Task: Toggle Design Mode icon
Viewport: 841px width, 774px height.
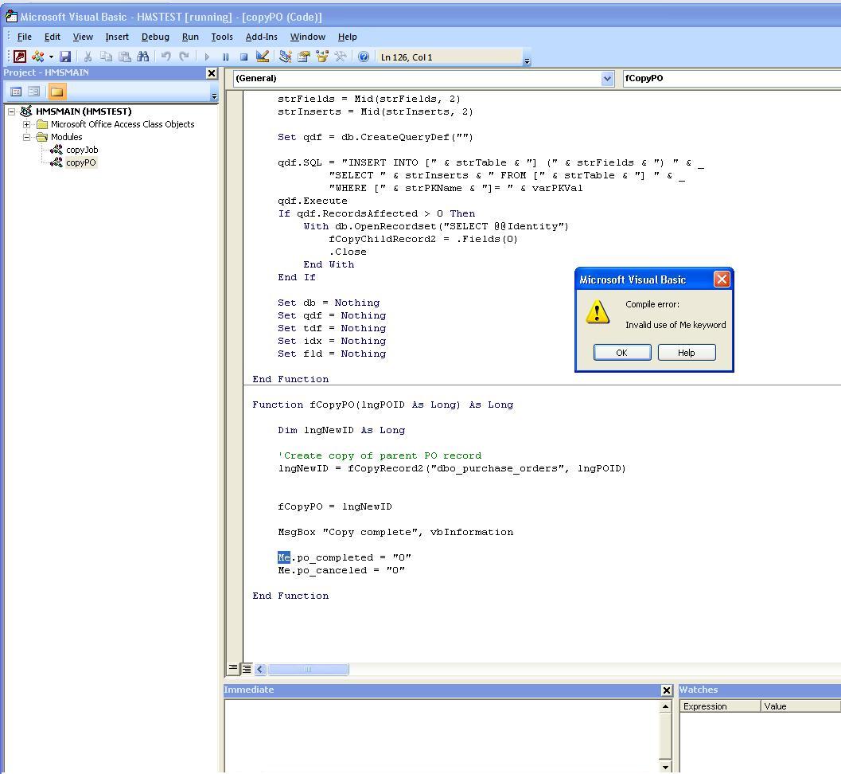Action: (263, 57)
